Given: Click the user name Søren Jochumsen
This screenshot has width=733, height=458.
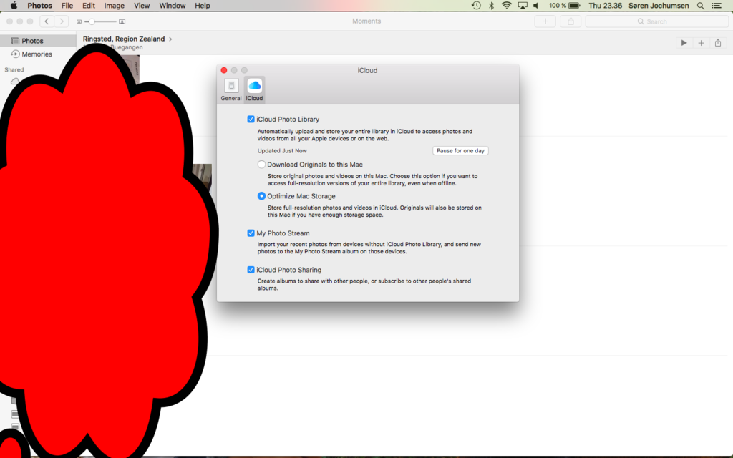Looking at the screenshot, I should pos(659,6).
